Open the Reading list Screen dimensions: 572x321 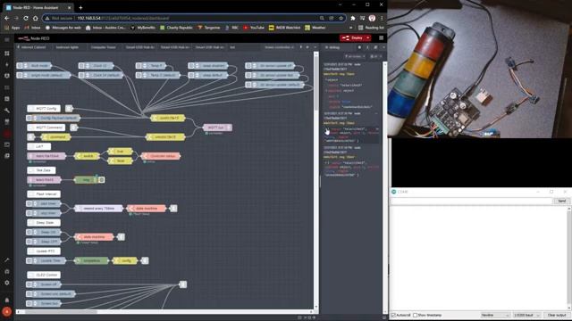pos(371,28)
